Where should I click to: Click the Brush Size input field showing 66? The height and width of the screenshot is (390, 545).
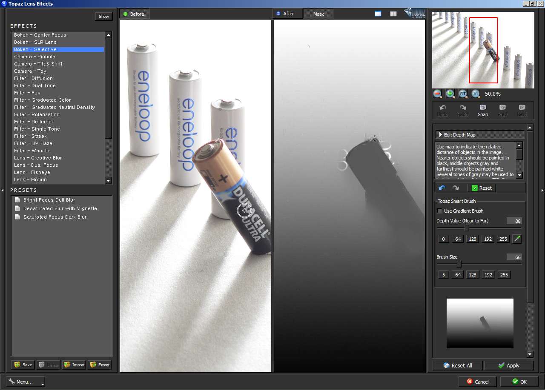[514, 257]
